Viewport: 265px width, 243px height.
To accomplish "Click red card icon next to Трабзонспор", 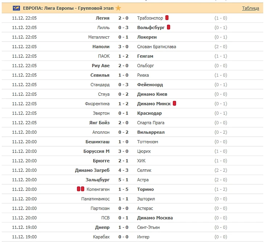I will coord(167,17).
